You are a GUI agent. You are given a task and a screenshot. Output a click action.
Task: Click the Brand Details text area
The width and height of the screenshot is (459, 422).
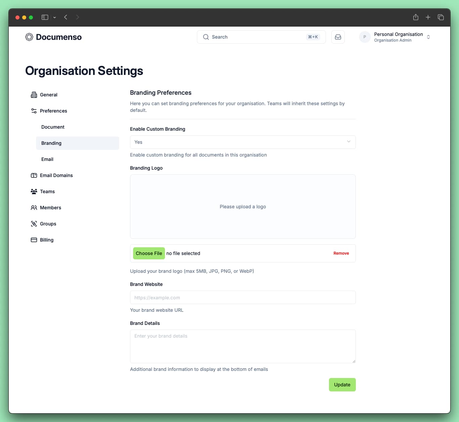click(x=243, y=346)
